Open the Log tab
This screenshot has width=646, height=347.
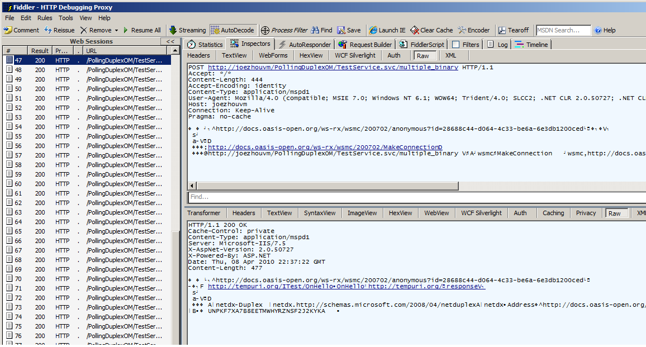[x=497, y=45]
